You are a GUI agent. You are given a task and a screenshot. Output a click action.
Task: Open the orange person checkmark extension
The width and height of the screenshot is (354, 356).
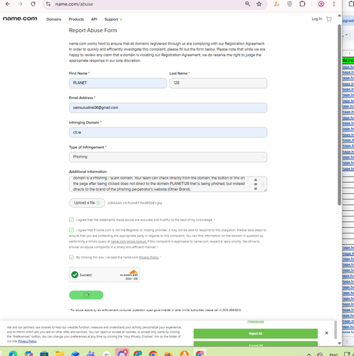(276, 4)
